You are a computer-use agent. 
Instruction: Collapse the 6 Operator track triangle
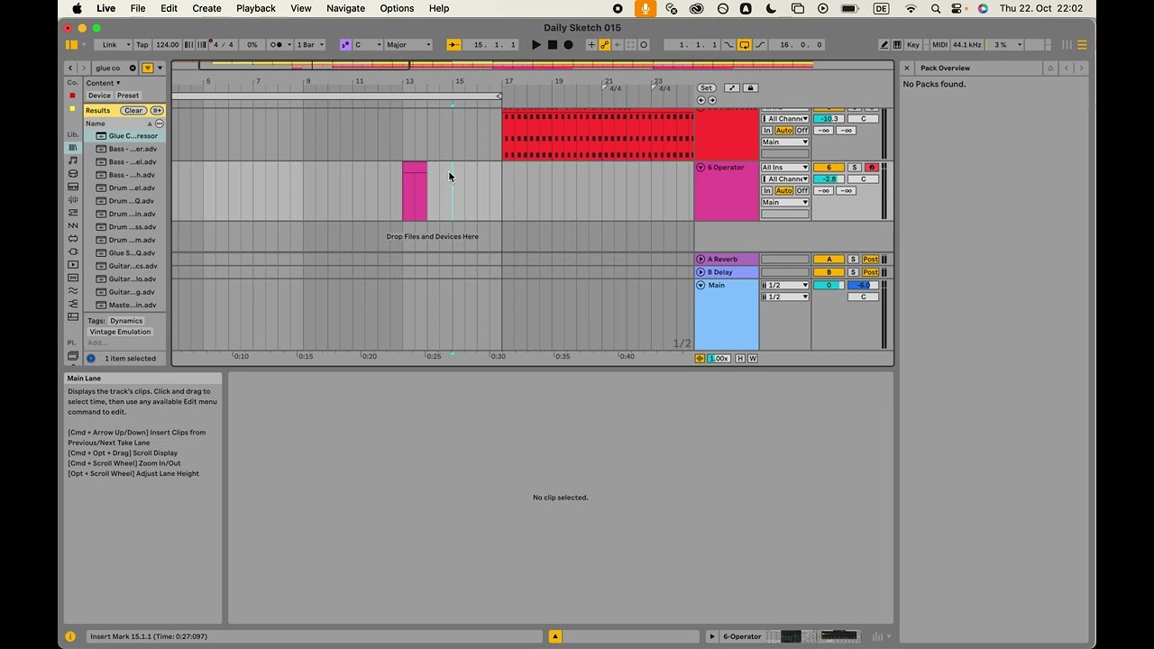(701, 168)
